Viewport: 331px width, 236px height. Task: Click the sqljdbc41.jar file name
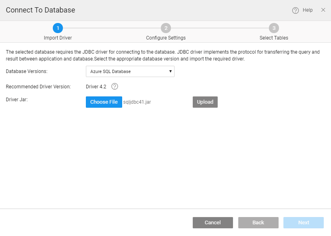tap(137, 102)
